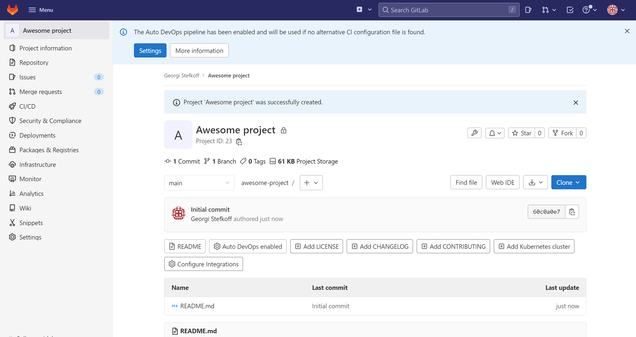
Task: Click the Initial commit author avatar
Action: (x=179, y=213)
